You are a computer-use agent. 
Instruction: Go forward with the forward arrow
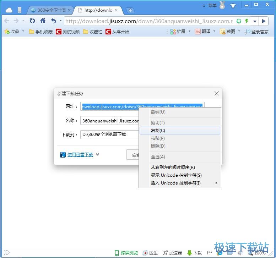[16, 21]
